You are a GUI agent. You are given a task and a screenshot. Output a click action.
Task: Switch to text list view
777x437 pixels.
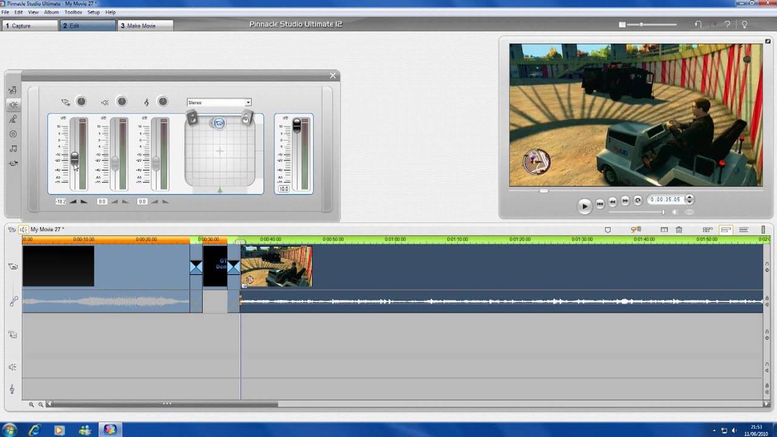point(744,229)
